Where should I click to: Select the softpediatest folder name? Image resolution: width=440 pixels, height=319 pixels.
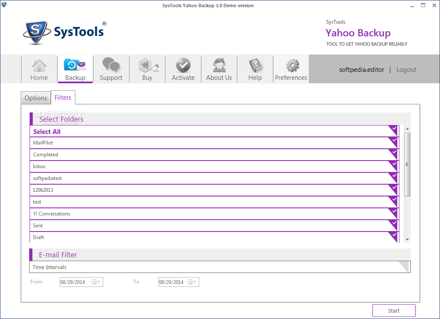point(47,178)
